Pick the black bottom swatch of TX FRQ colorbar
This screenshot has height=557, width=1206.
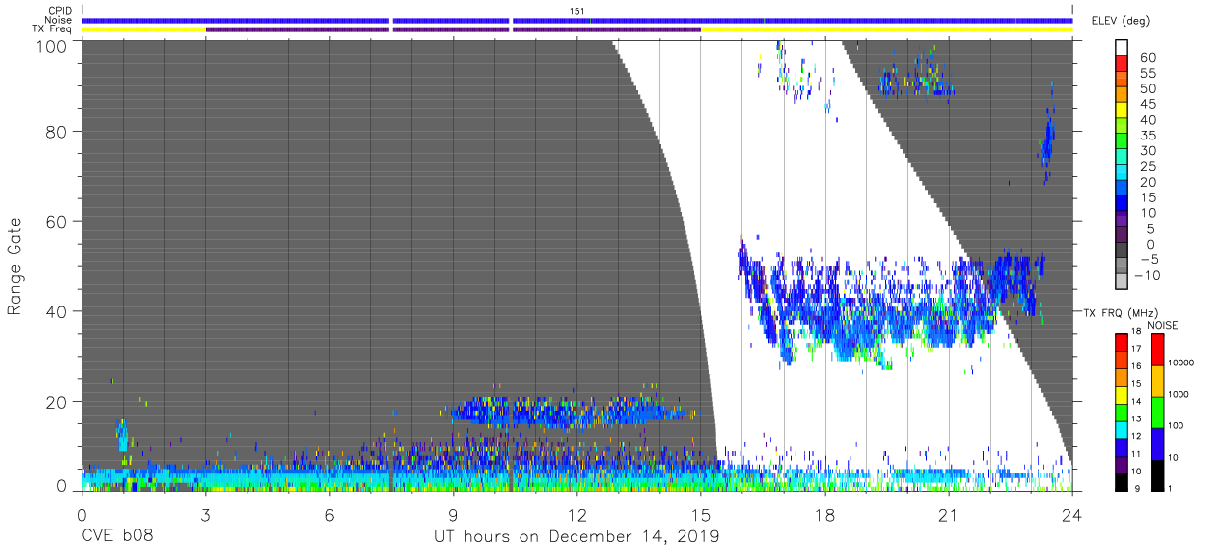coord(1123,480)
